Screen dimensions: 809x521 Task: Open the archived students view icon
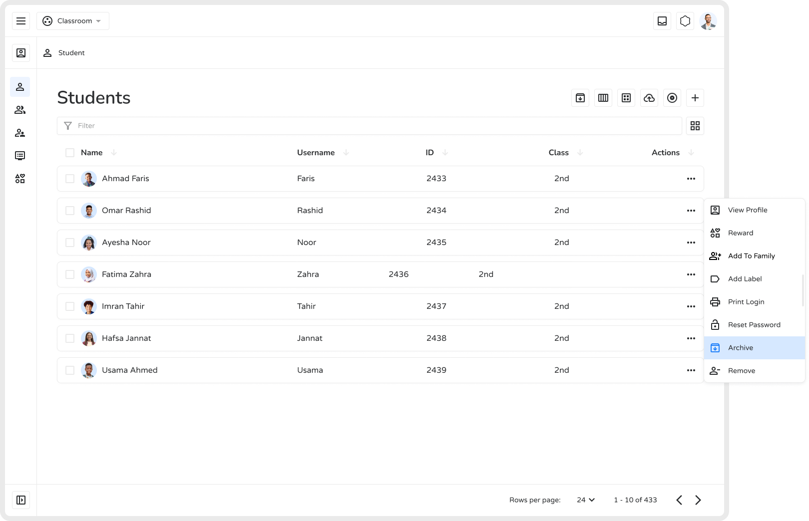click(x=580, y=98)
